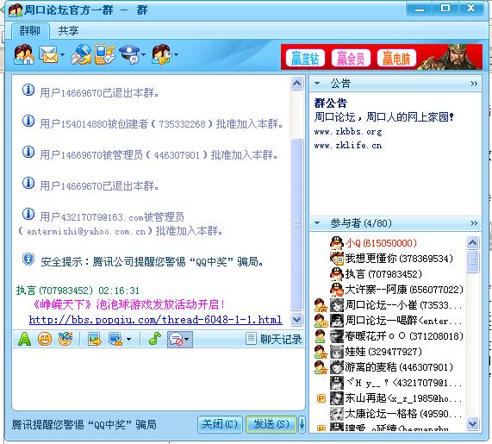Image resolution: width=492 pixels, height=444 pixels.
Task: Click the group mail envelope icon
Action: (48, 54)
